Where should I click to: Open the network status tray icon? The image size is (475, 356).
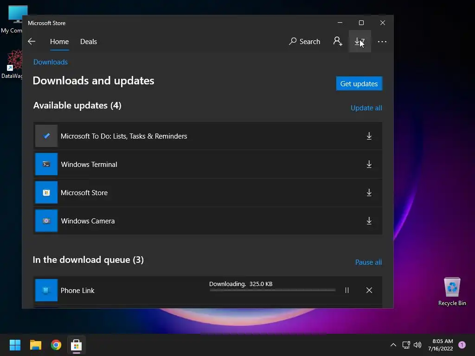coord(406,345)
